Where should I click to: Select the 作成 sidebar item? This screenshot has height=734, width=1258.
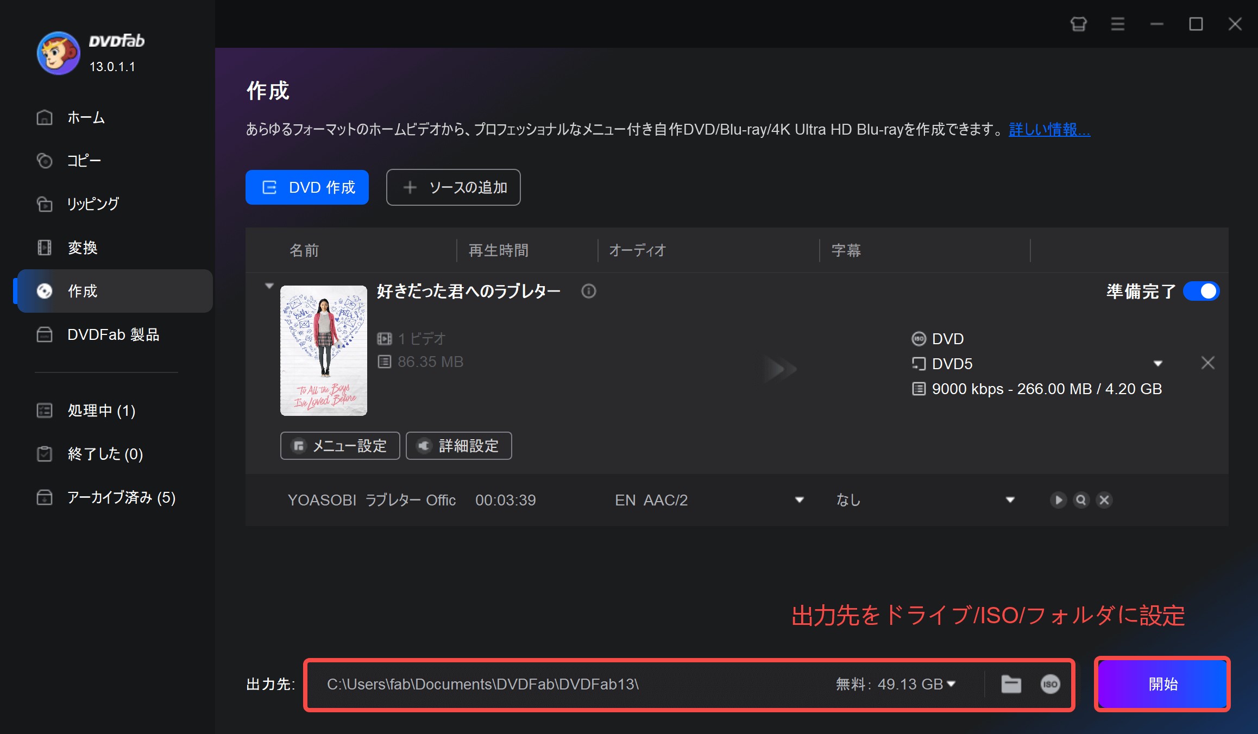click(x=114, y=291)
